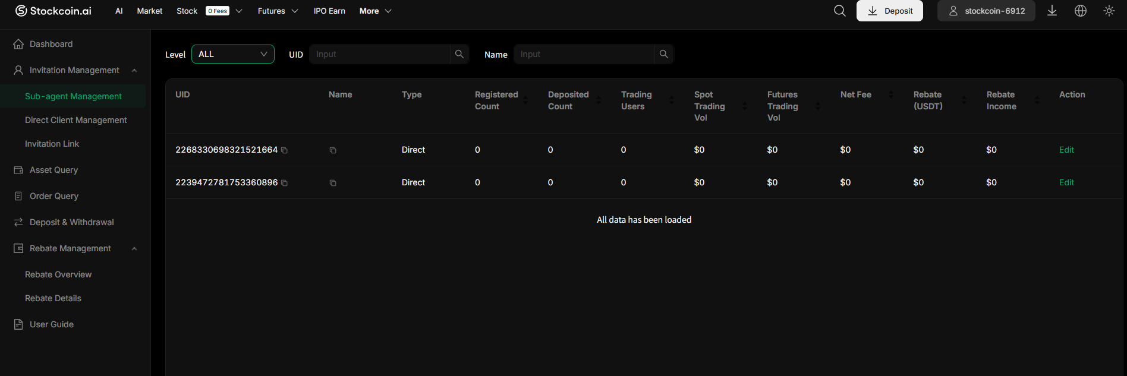
Task: Open Direct Client Management page
Action: tap(76, 120)
